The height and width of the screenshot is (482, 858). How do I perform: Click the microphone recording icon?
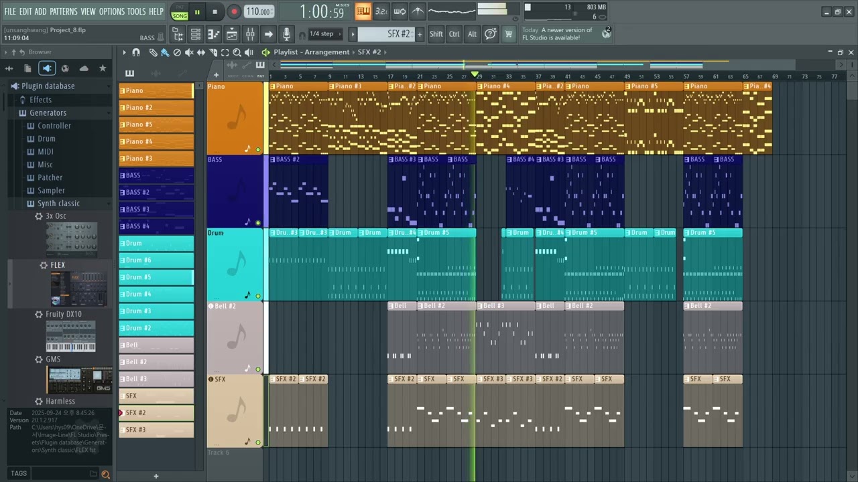[x=286, y=34]
